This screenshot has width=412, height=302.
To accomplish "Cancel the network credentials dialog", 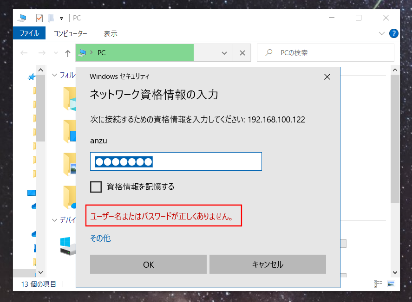I will 268,264.
